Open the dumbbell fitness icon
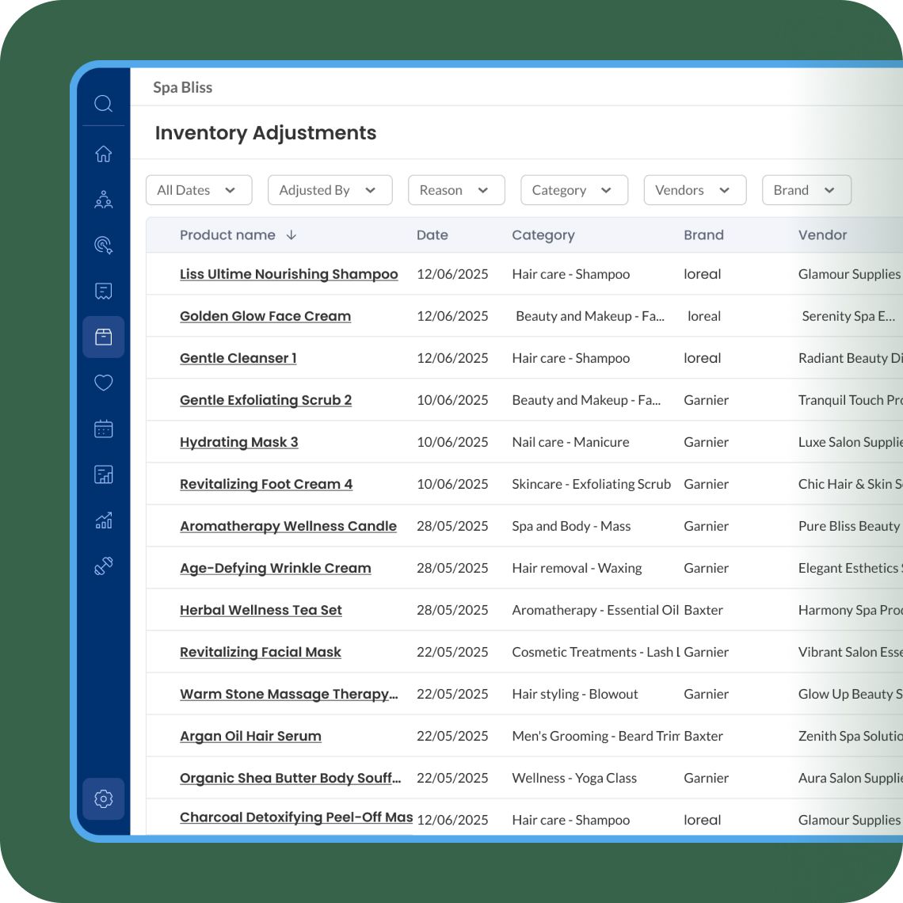Viewport: 903px width, 903px height. click(x=103, y=566)
